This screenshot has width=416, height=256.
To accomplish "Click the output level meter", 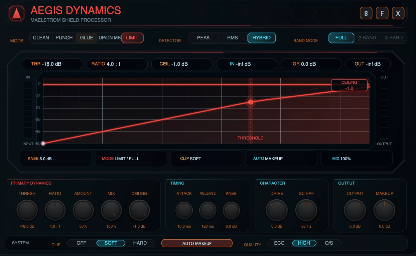I will (385, 110).
